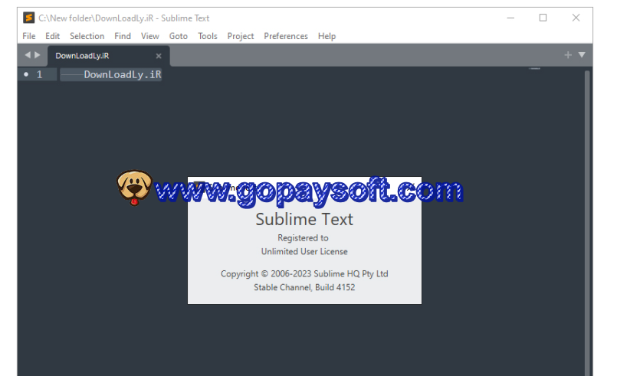The image size is (617, 376).
Task: Open the Find menu
Action: (123, 36)
